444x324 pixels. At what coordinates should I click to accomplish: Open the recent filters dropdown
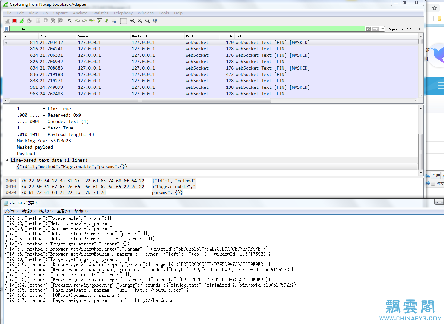(x=383, y=29)
